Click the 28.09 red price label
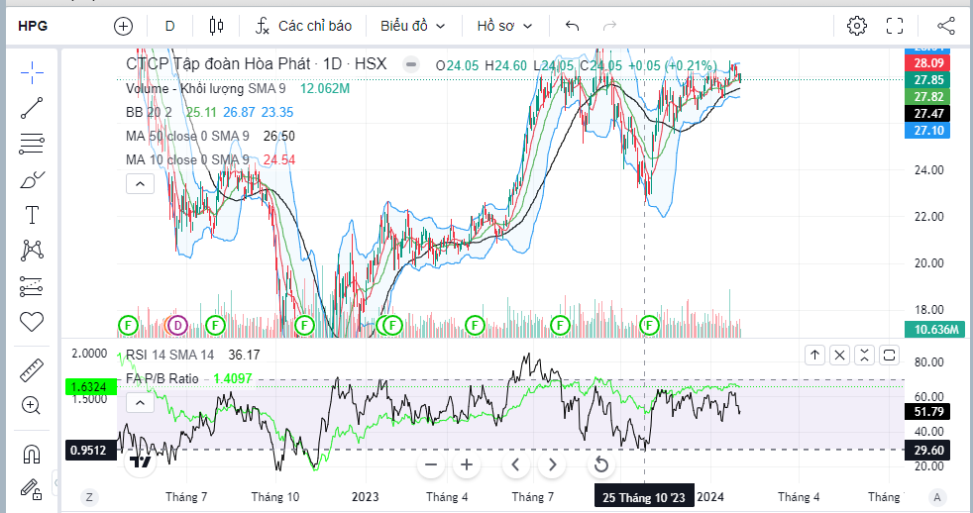Viewport: 973px width, 513px height. coord(927,63)
